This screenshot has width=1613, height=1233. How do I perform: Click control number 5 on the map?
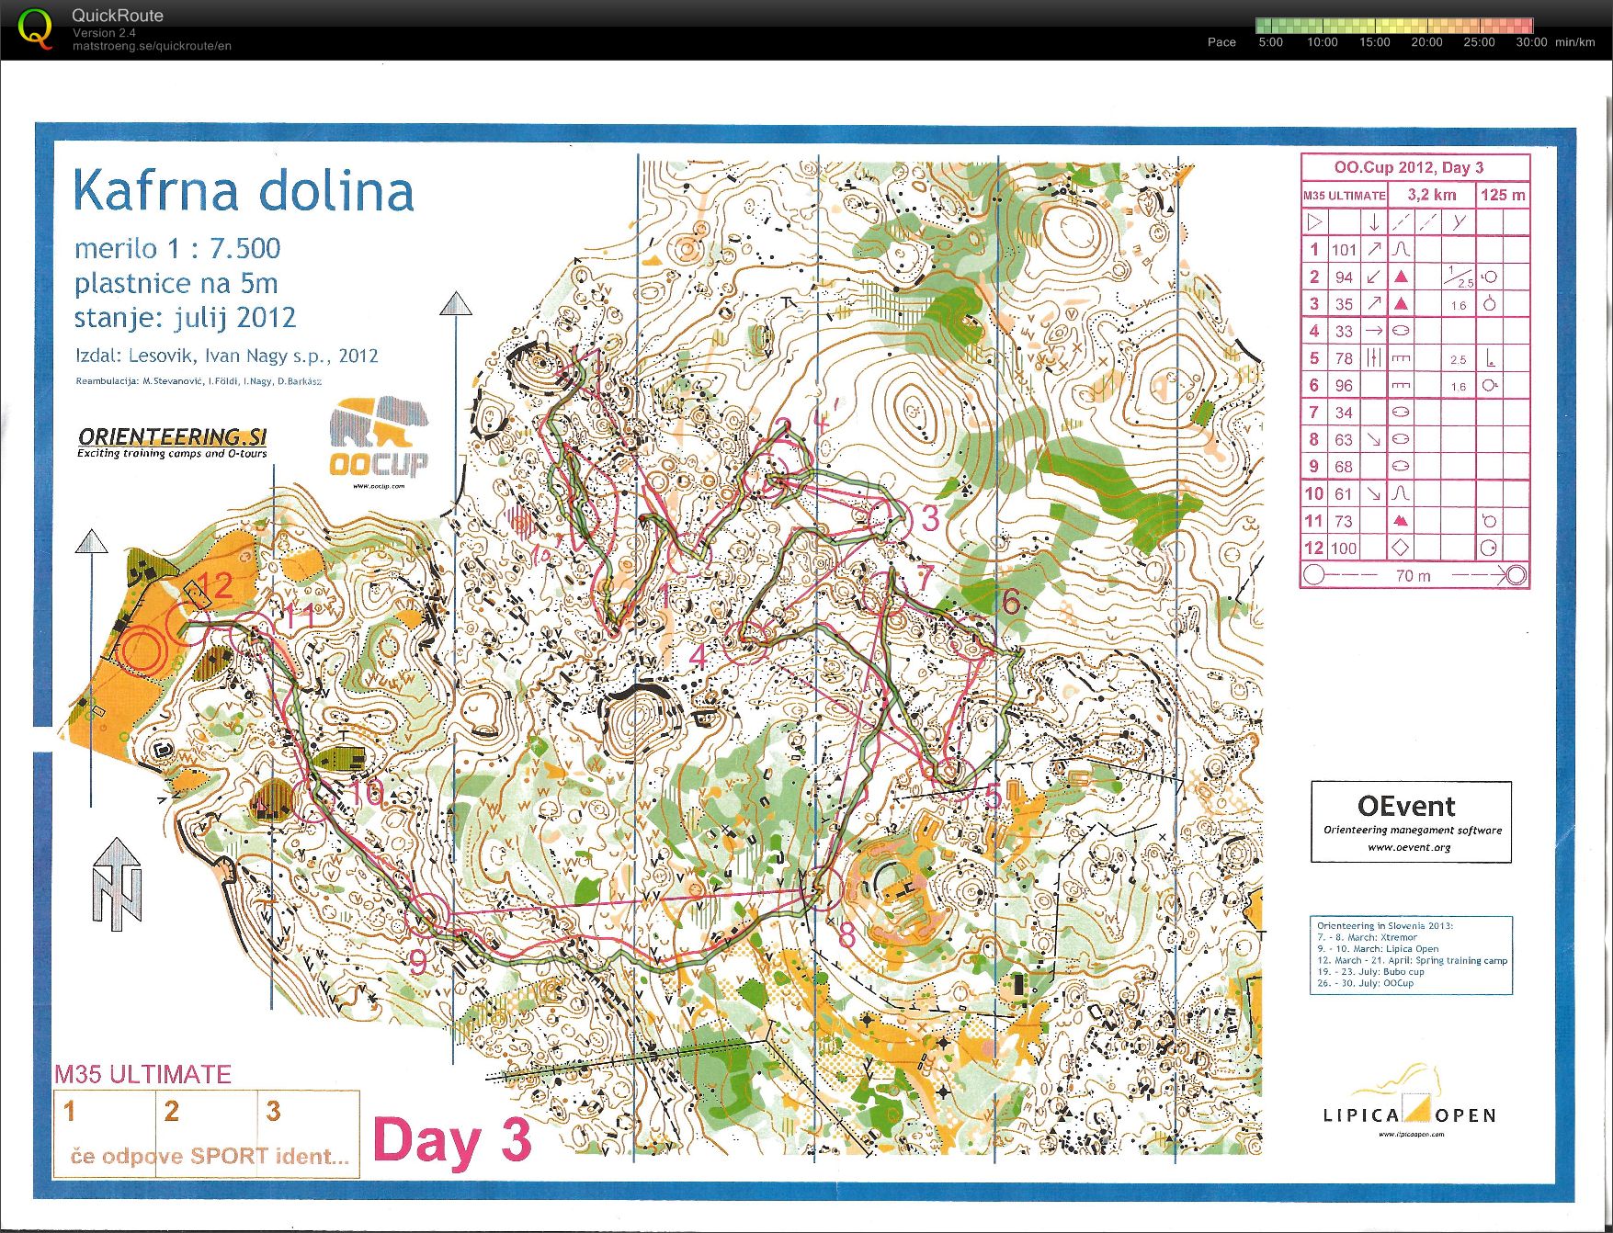993,796
